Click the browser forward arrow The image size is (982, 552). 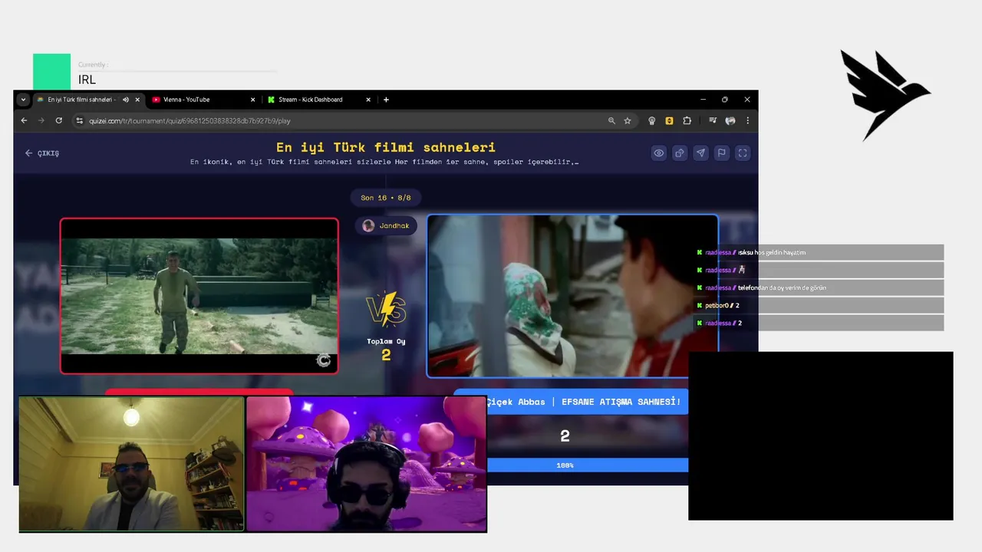click(41, 120)
